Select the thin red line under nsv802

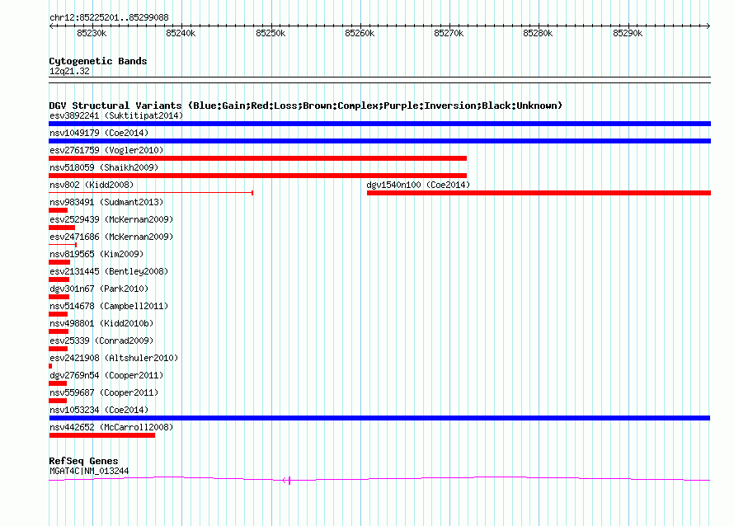tap(151, 193)
